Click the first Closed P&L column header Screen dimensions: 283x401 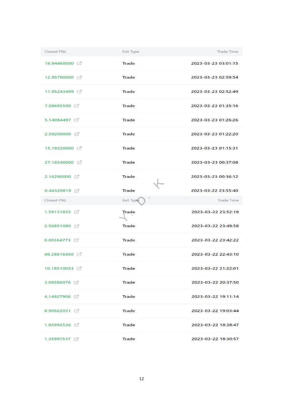tap(55, 52)
